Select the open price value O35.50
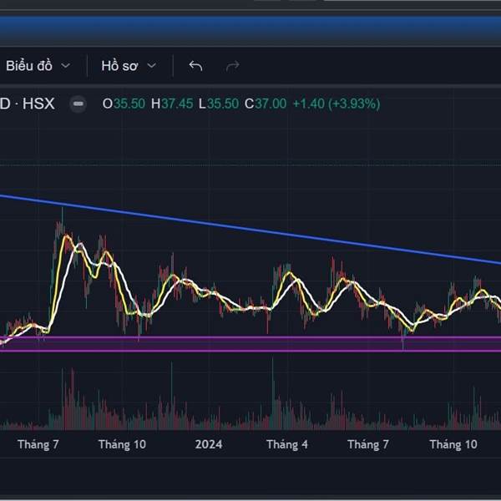This screenshot has height=501, width=501. 124,104
